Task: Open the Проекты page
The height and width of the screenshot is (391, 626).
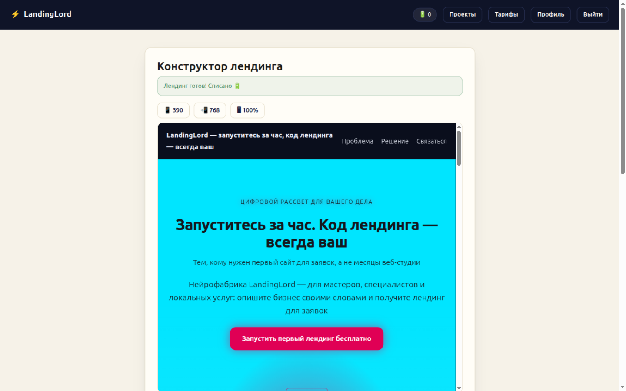Action: coord(462,14)
